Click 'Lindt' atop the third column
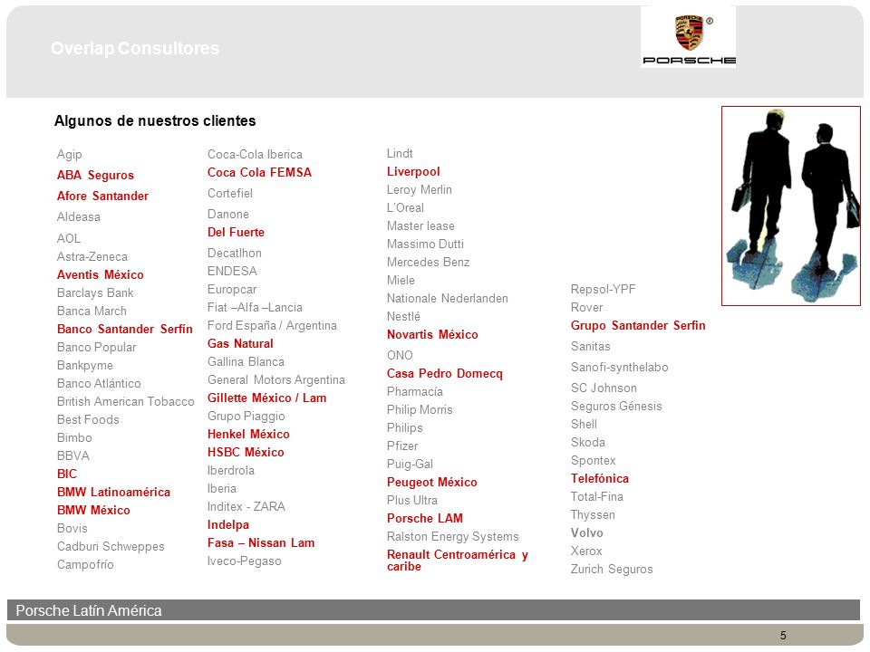 tap(400, 154)
